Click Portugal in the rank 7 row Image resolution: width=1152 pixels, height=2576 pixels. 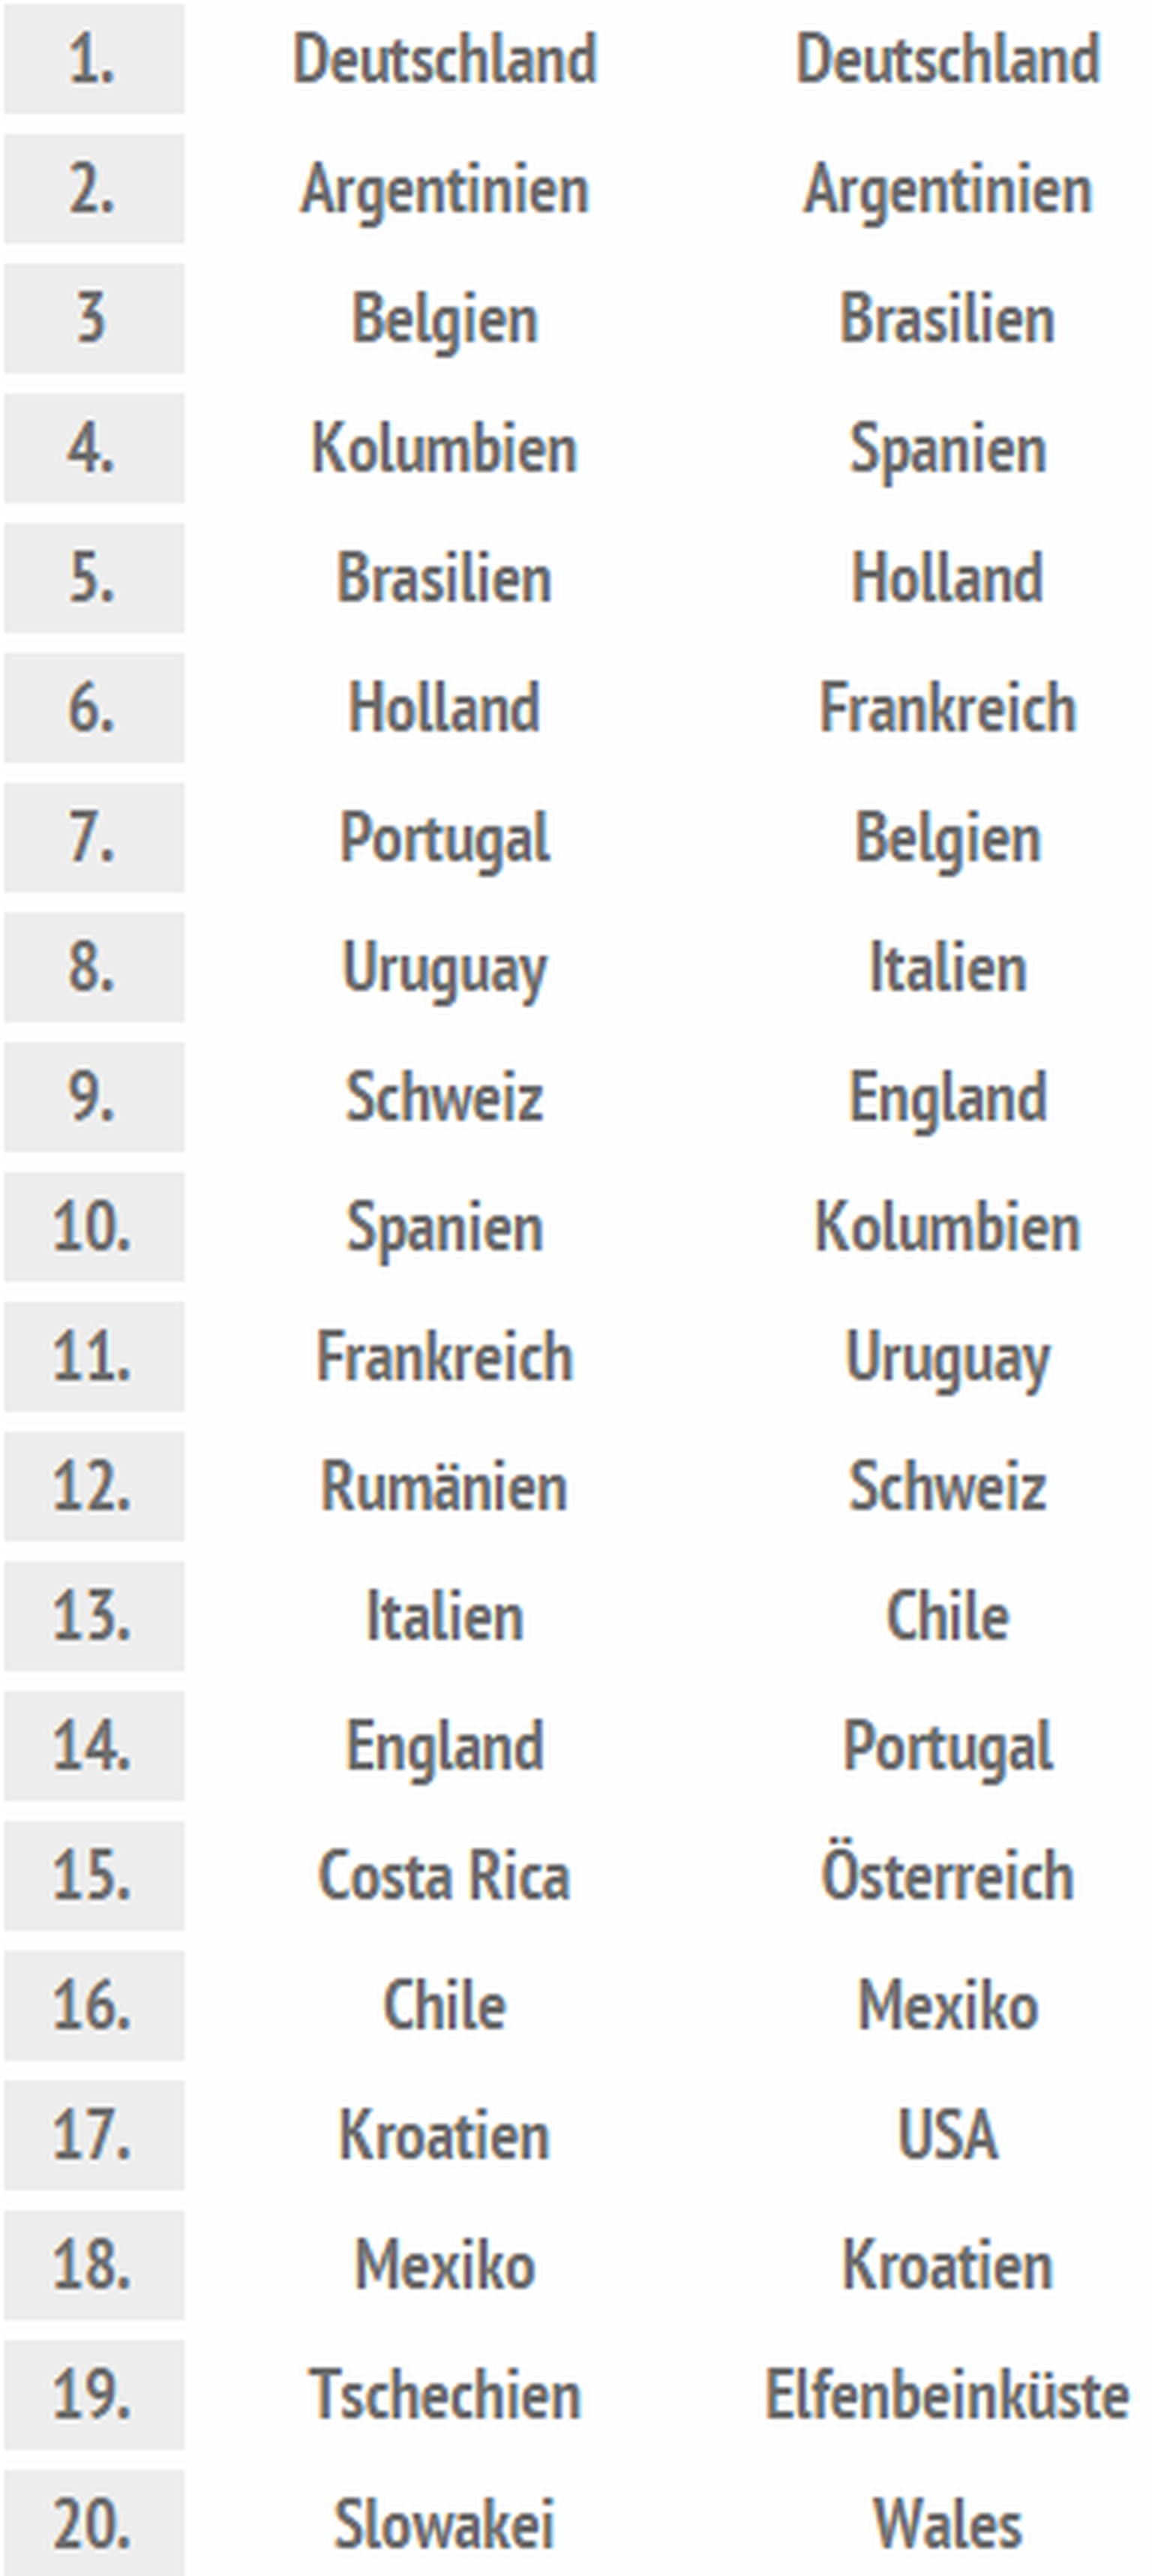444,838
